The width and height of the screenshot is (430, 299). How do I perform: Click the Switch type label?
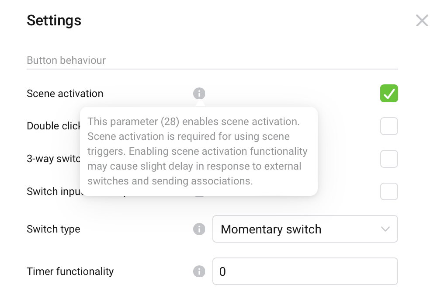(53, 229)
